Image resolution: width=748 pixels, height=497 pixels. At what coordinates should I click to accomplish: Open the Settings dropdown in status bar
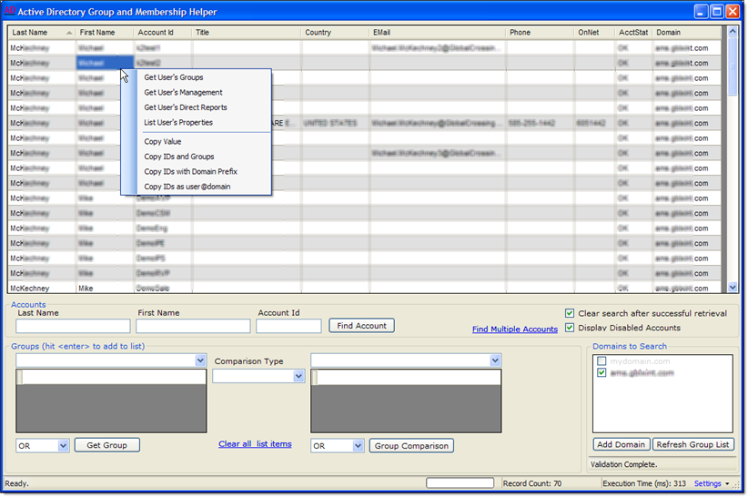(712, 483)
